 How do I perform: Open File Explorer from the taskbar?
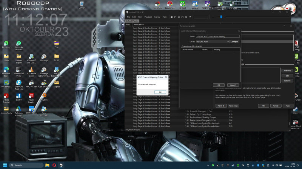48,165
